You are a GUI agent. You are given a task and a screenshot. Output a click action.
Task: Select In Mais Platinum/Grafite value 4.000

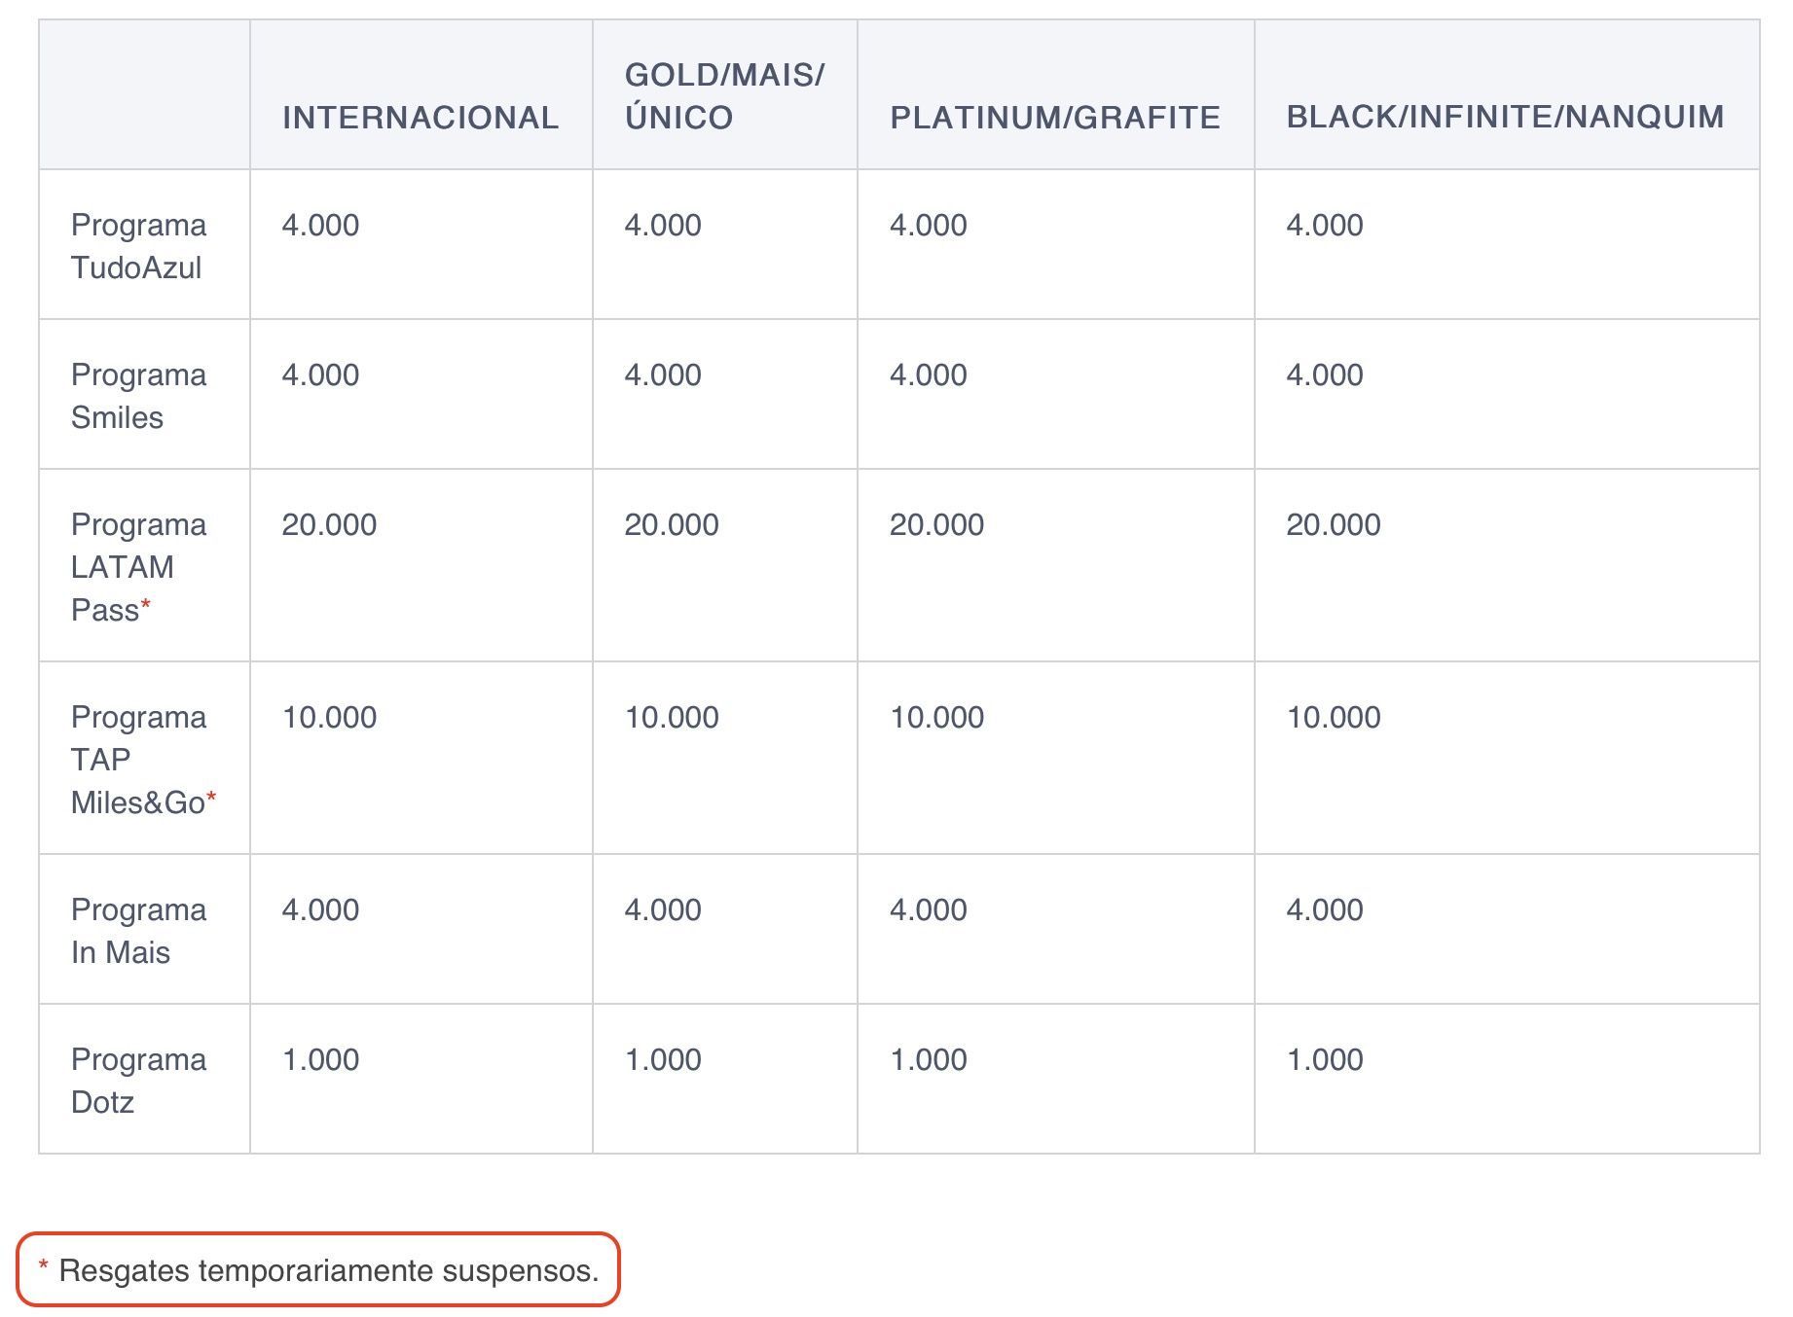click(x=929, y=910)
